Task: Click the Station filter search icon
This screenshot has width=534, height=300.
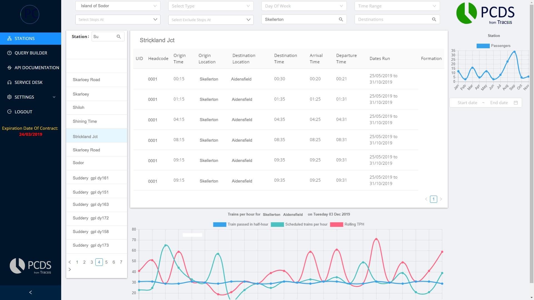Action: click(119, 37)
